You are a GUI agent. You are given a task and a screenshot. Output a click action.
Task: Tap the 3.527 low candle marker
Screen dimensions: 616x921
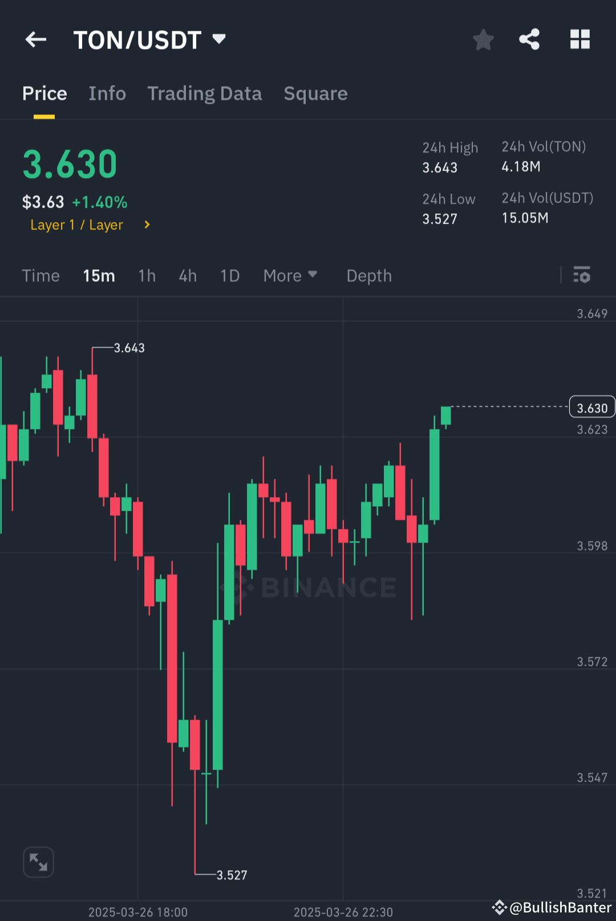pos(232,875)
